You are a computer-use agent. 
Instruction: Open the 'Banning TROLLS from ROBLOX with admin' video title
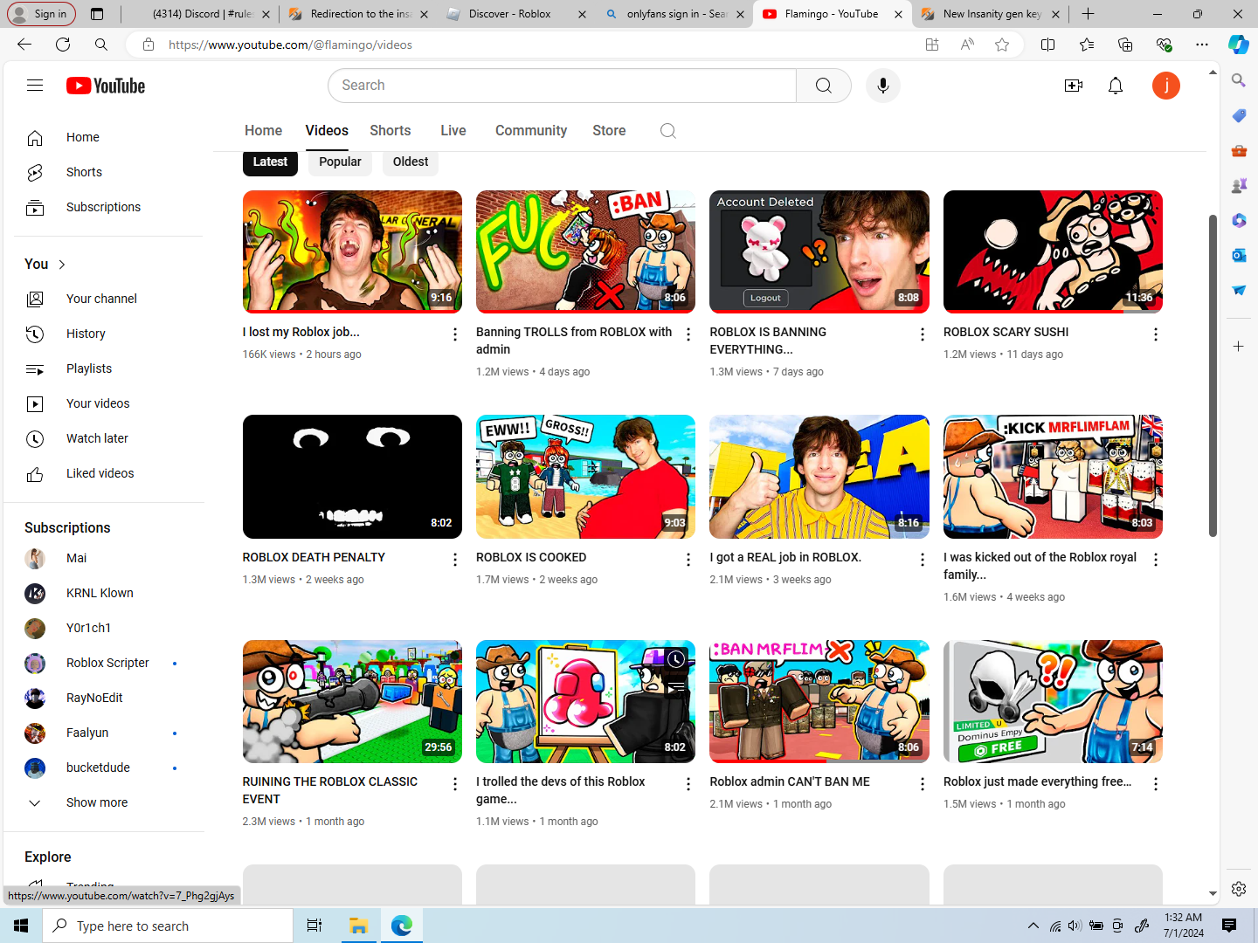574,341
